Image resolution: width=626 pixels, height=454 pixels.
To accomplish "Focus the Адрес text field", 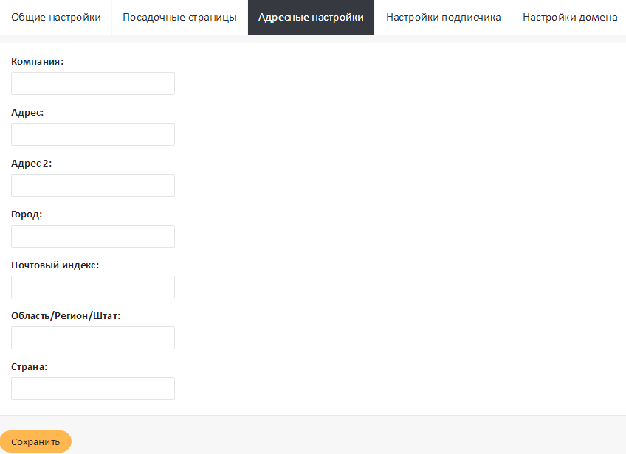I will point(93,135).
